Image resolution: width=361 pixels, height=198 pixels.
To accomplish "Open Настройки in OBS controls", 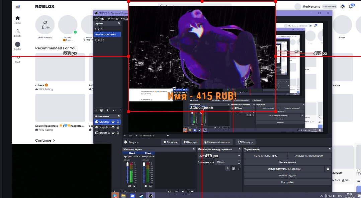I will tap(287, 182).
